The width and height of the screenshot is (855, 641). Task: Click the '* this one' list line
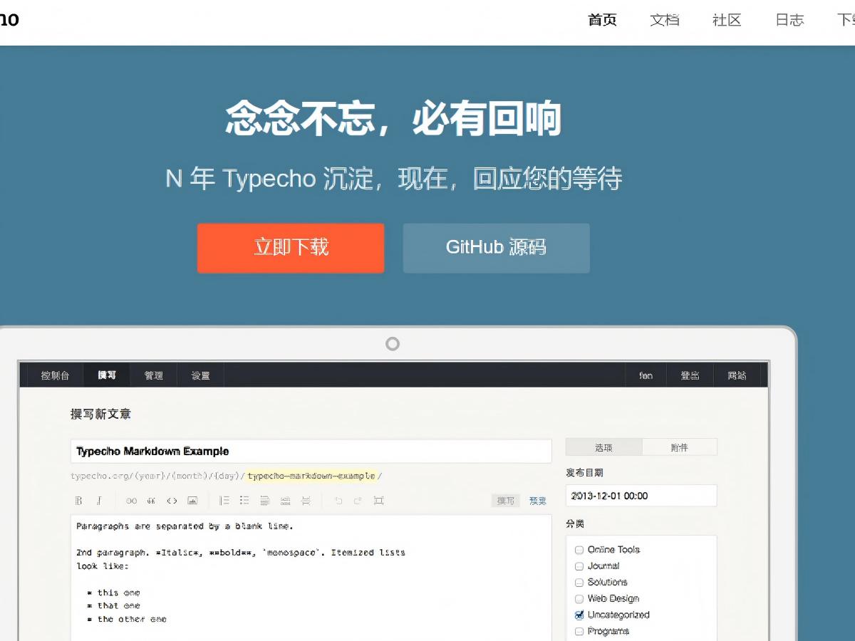coord(113,593)
